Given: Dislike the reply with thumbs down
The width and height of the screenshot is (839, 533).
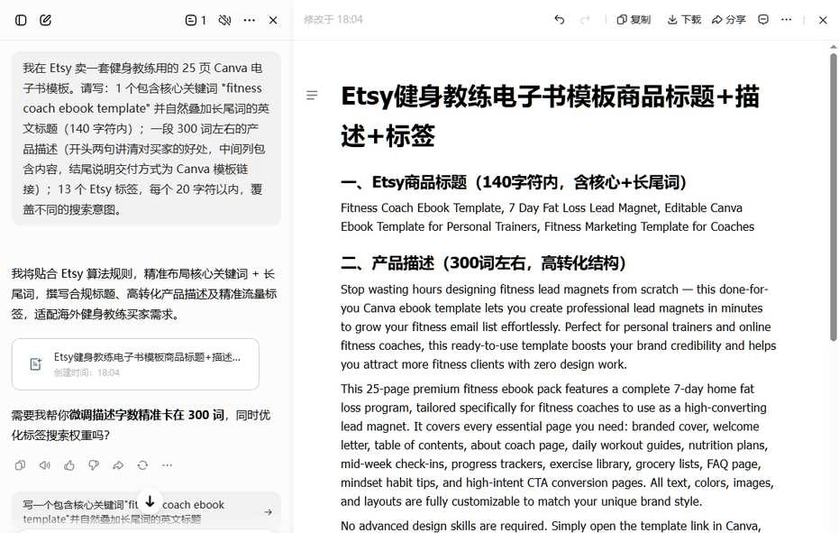Looking at the screenshot, I should point(94,465).
